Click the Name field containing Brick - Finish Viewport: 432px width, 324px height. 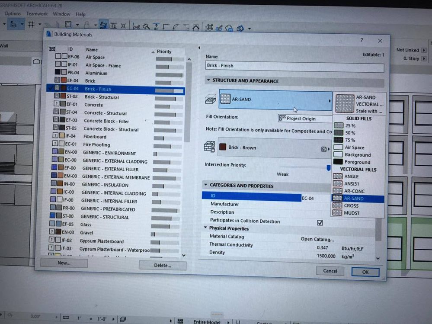(x=294, y=67)
